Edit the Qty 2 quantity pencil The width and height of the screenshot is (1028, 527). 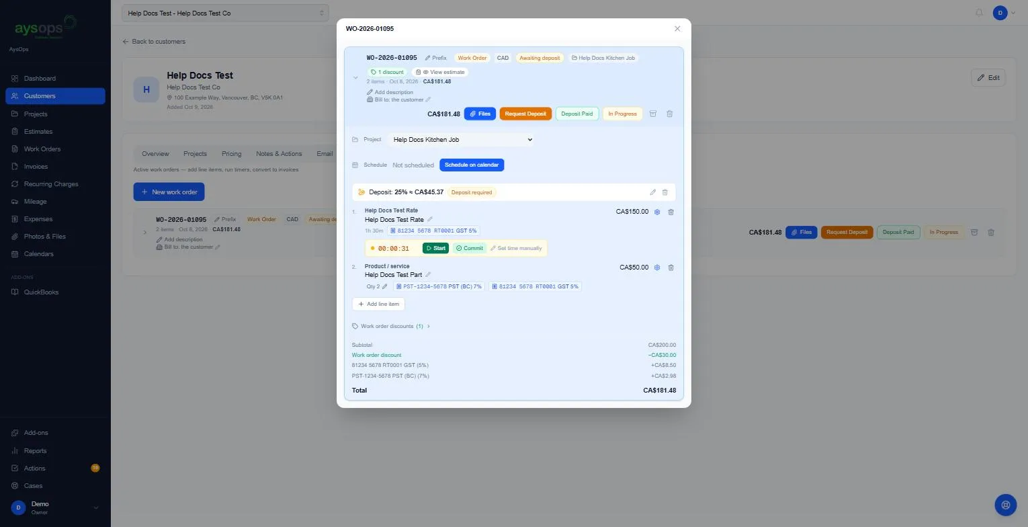tap(384, 286)
